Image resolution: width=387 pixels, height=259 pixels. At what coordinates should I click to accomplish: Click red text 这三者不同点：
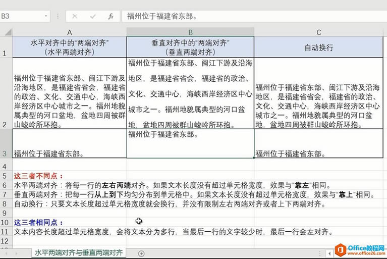(x=38, y=176)
